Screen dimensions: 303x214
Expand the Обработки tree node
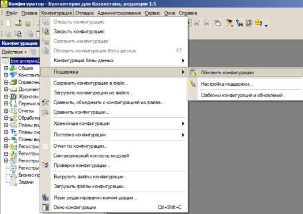point(6,118)
